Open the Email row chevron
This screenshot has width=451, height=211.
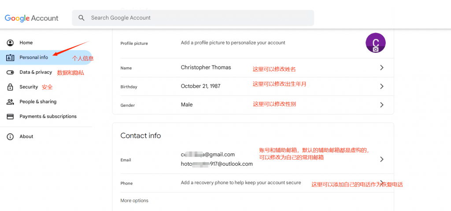(382, 159)
